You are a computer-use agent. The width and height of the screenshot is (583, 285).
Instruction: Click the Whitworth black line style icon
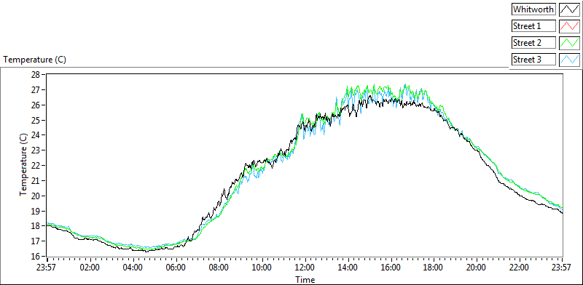click(569, 9)
